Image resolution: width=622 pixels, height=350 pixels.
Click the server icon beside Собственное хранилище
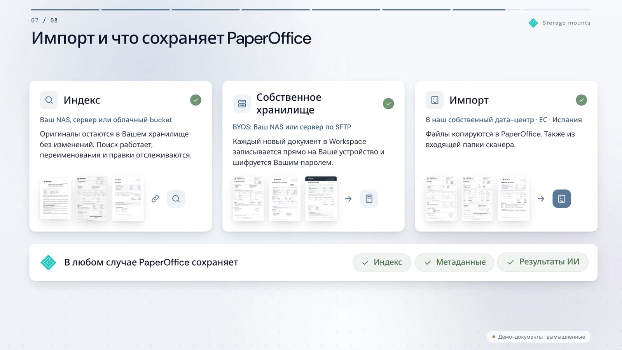click(x=242, y=103)
